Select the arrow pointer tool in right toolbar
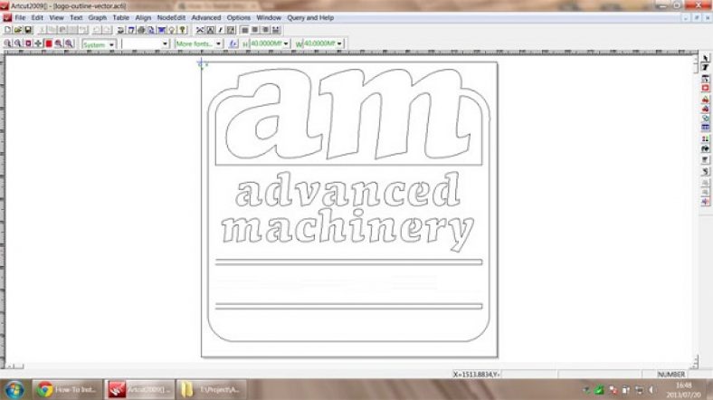Screen dimensions: 713x400 click(x=705, y=58)
